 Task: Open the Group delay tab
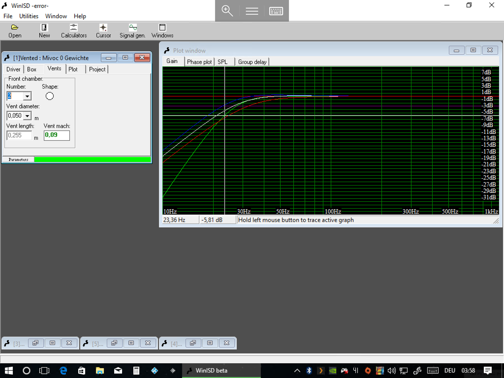click(252, 62)
